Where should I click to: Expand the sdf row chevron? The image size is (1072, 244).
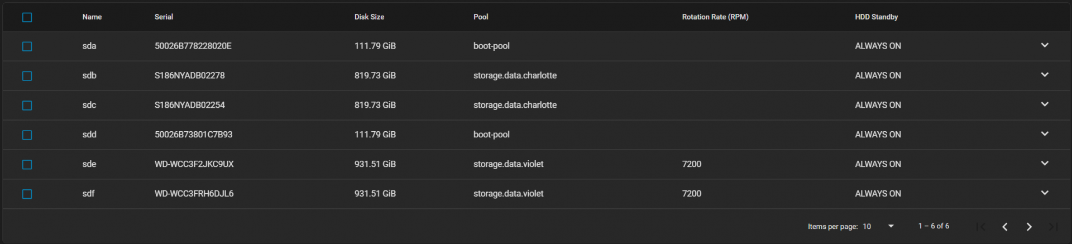coord(1045,193)
